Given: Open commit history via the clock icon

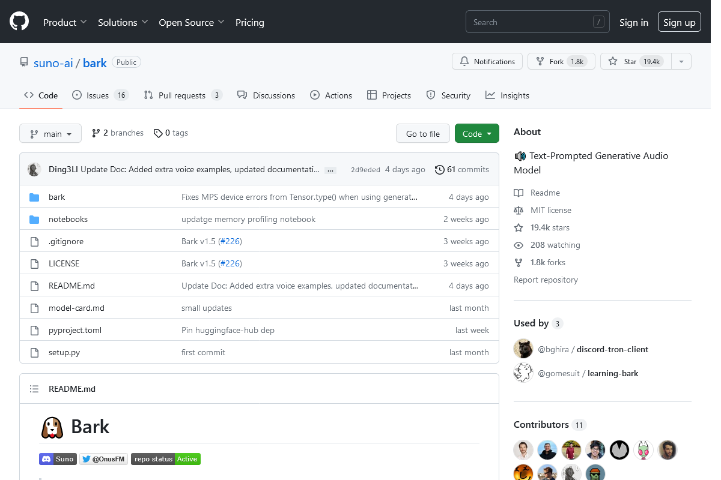Looking at the screenshot, I should pos(439,169).
